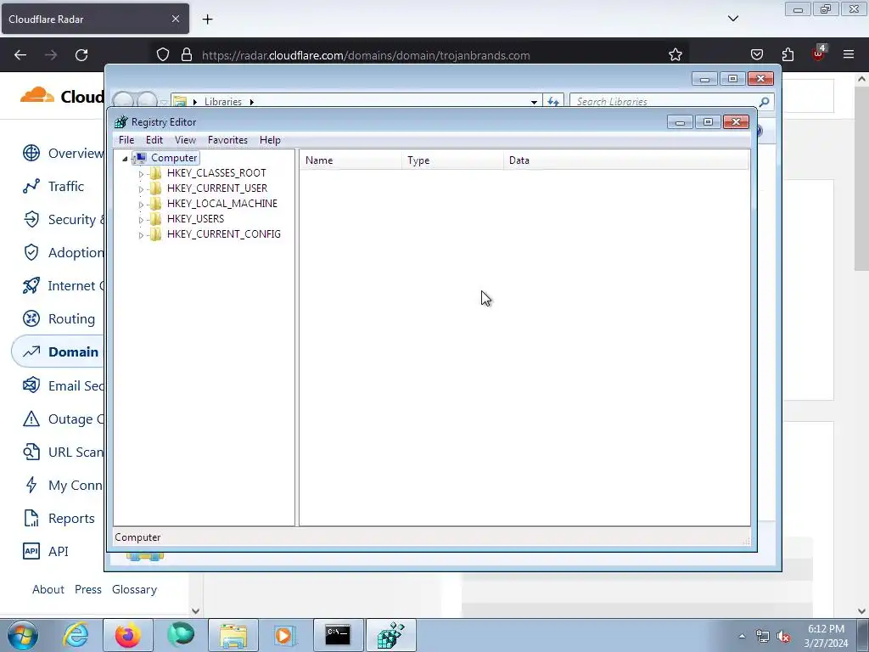Open Internet Explorer from taskbar

[76, 635]
